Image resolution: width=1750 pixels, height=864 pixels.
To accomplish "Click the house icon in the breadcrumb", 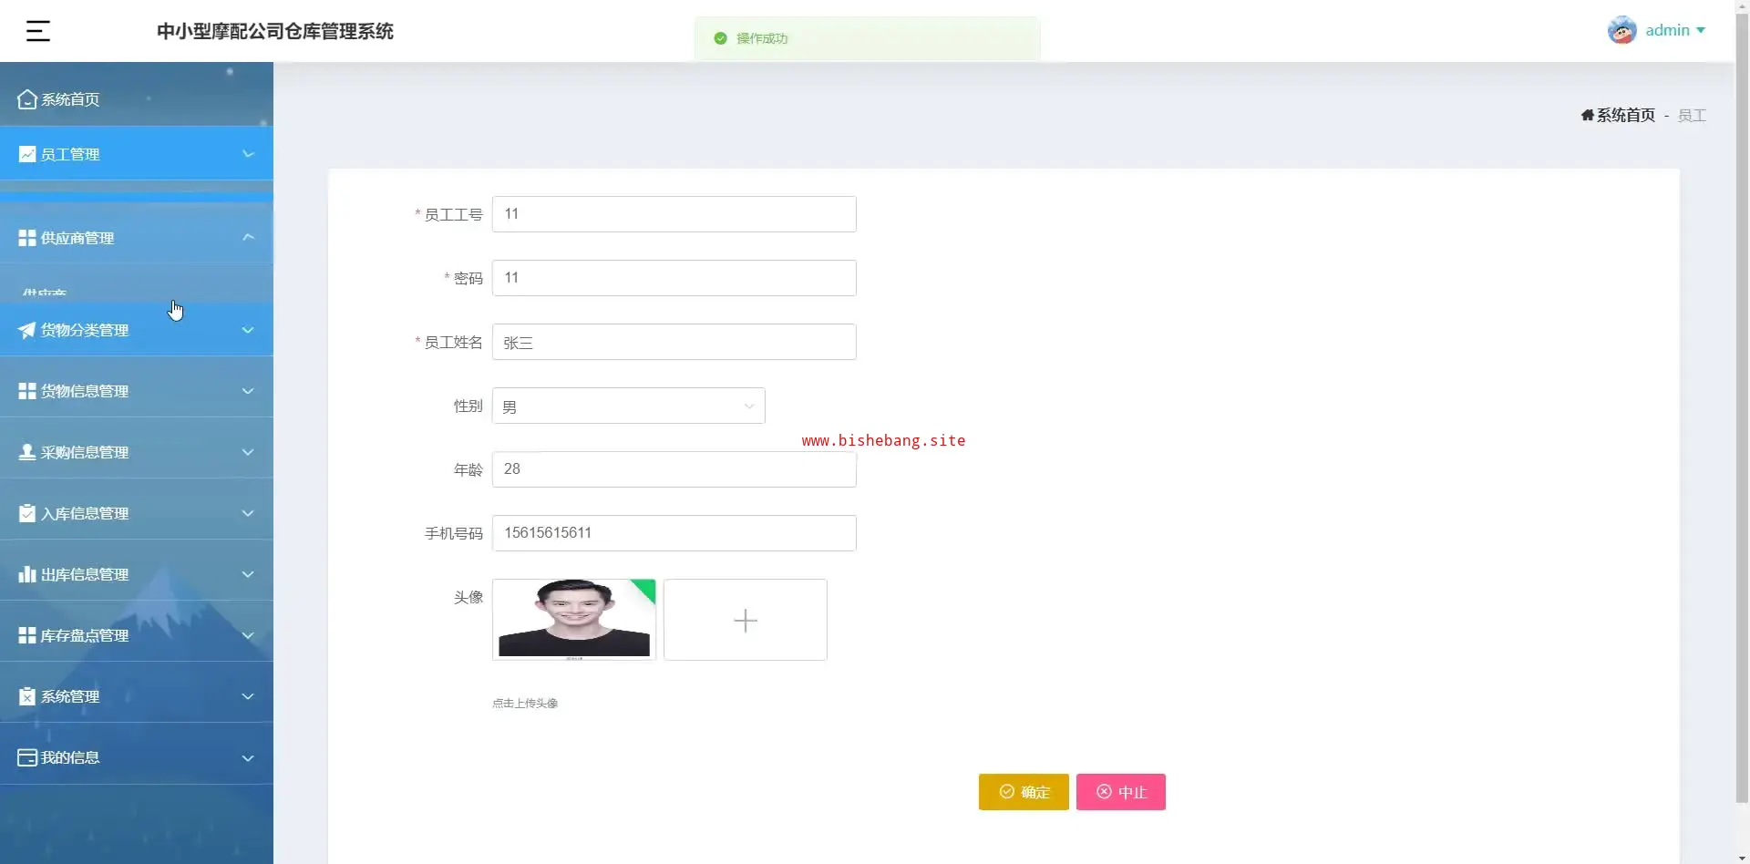I will click(x=1588, y=115).
